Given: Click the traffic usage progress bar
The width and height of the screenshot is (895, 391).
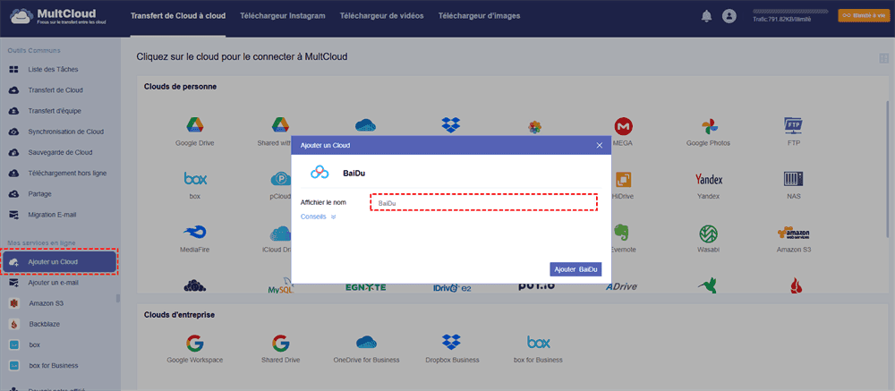Looking at the screenshot, I should [790, 11].
